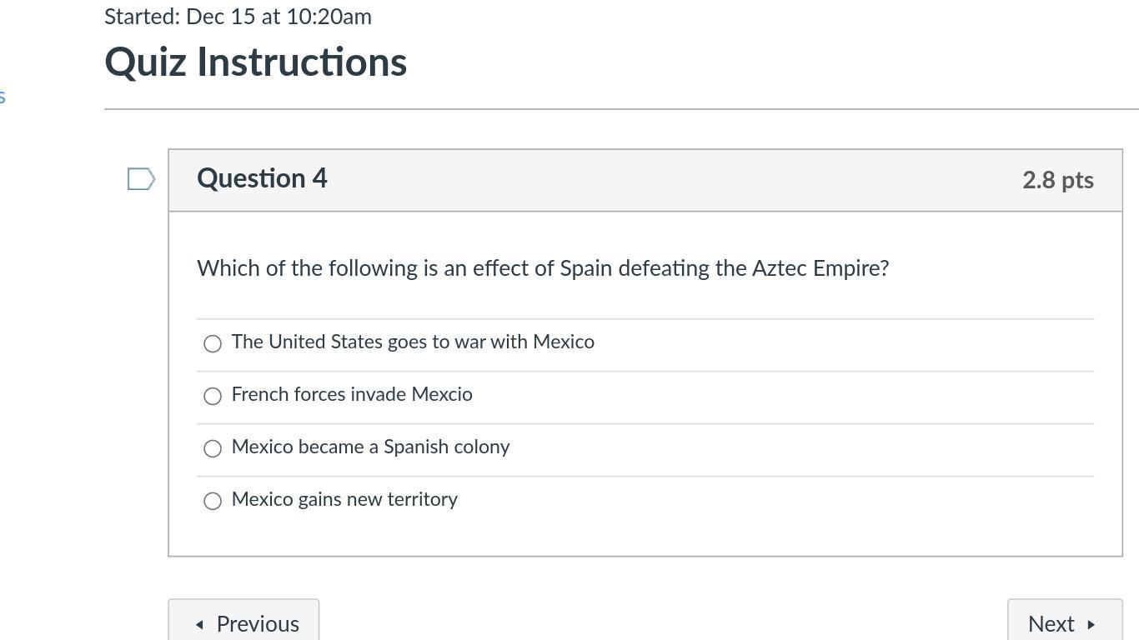Click the Quiz Instructions heading
This screenshot has width=1139, height=640.
click(x=255, y=62)
